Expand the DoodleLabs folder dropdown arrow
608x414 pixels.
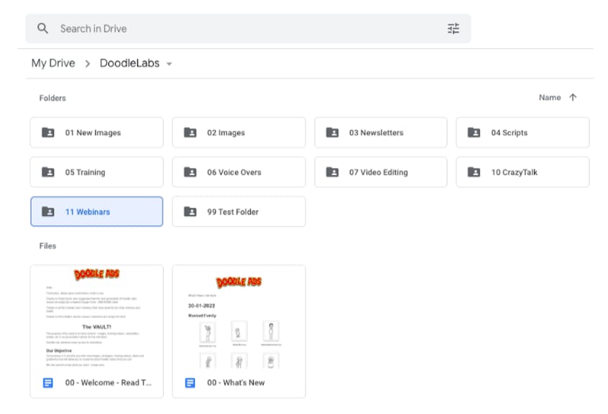click(170, 64)
